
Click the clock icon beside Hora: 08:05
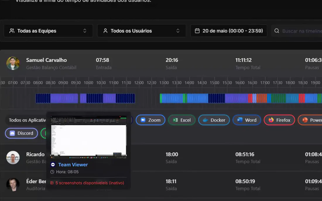pyautogui.click(x=52, y=172)
